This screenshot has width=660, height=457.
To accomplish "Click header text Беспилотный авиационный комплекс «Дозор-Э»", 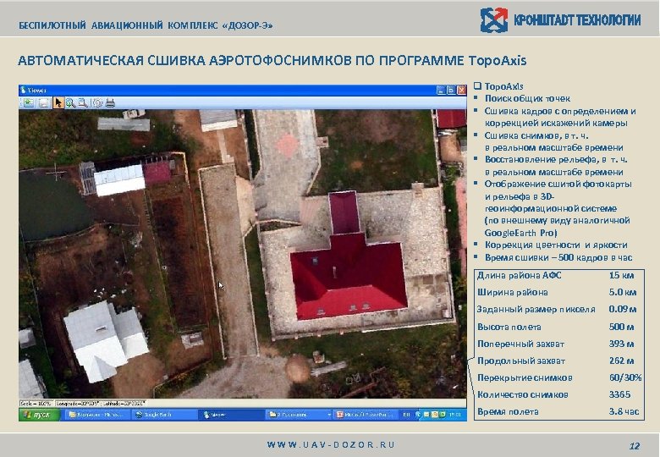I will pos(146,25).
